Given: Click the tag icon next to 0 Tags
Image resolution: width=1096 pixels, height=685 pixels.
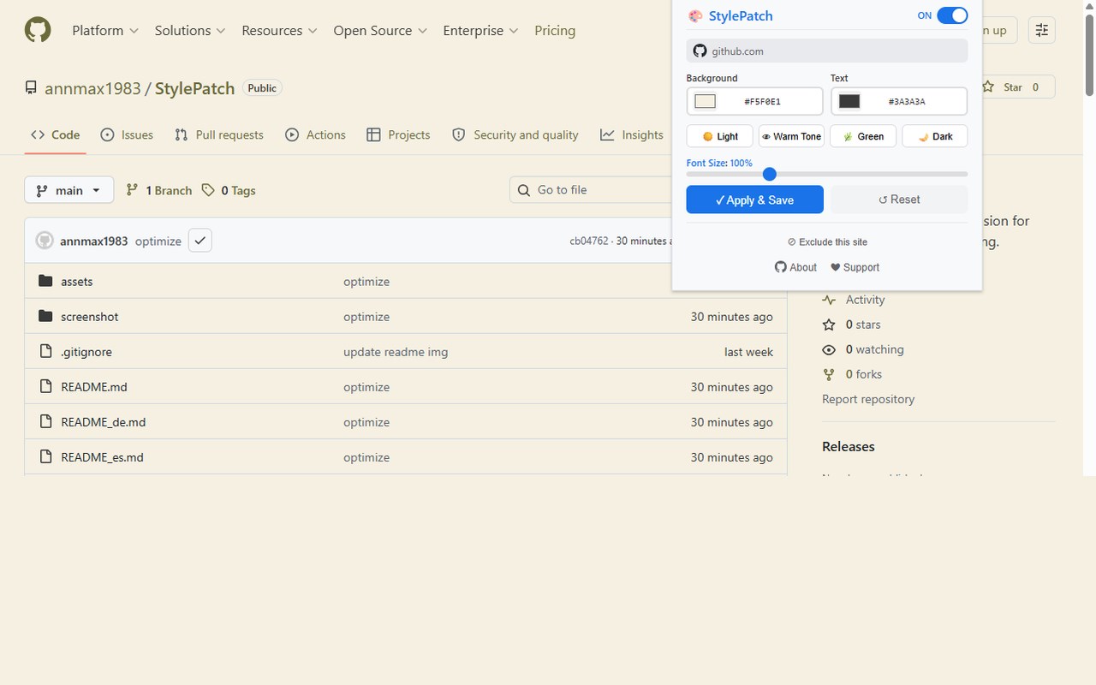Looking at the screenshot, I should [x=208, y=190].
